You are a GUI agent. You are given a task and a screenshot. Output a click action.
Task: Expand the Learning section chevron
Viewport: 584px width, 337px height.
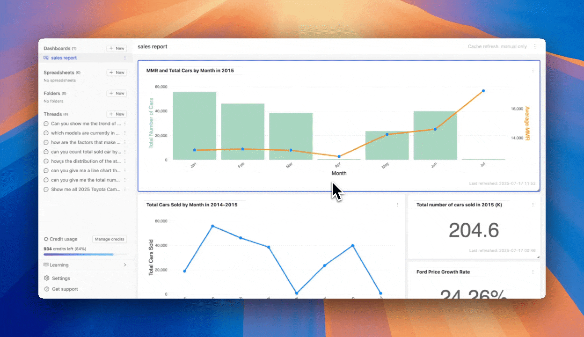pos(124,265)
